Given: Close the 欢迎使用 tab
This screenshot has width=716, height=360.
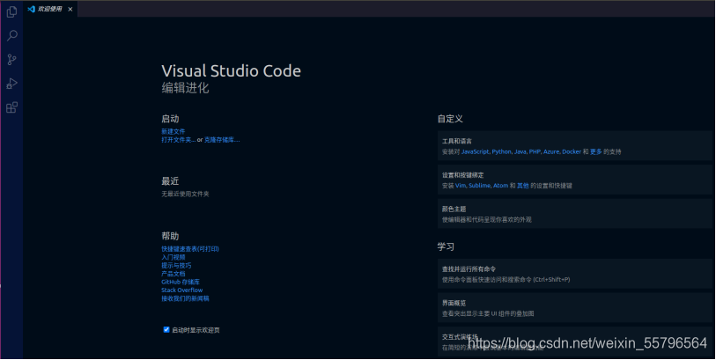Looking at the screenshot, I should 70,9.
